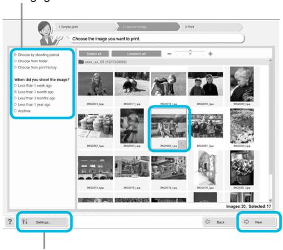Click the folder icon in the date header

point(81,62)
